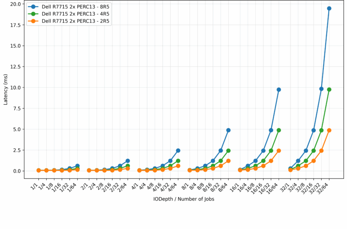The image size is (347, 229).
Task: Click the blue data point at 16/64
Action: click(279, 90)
